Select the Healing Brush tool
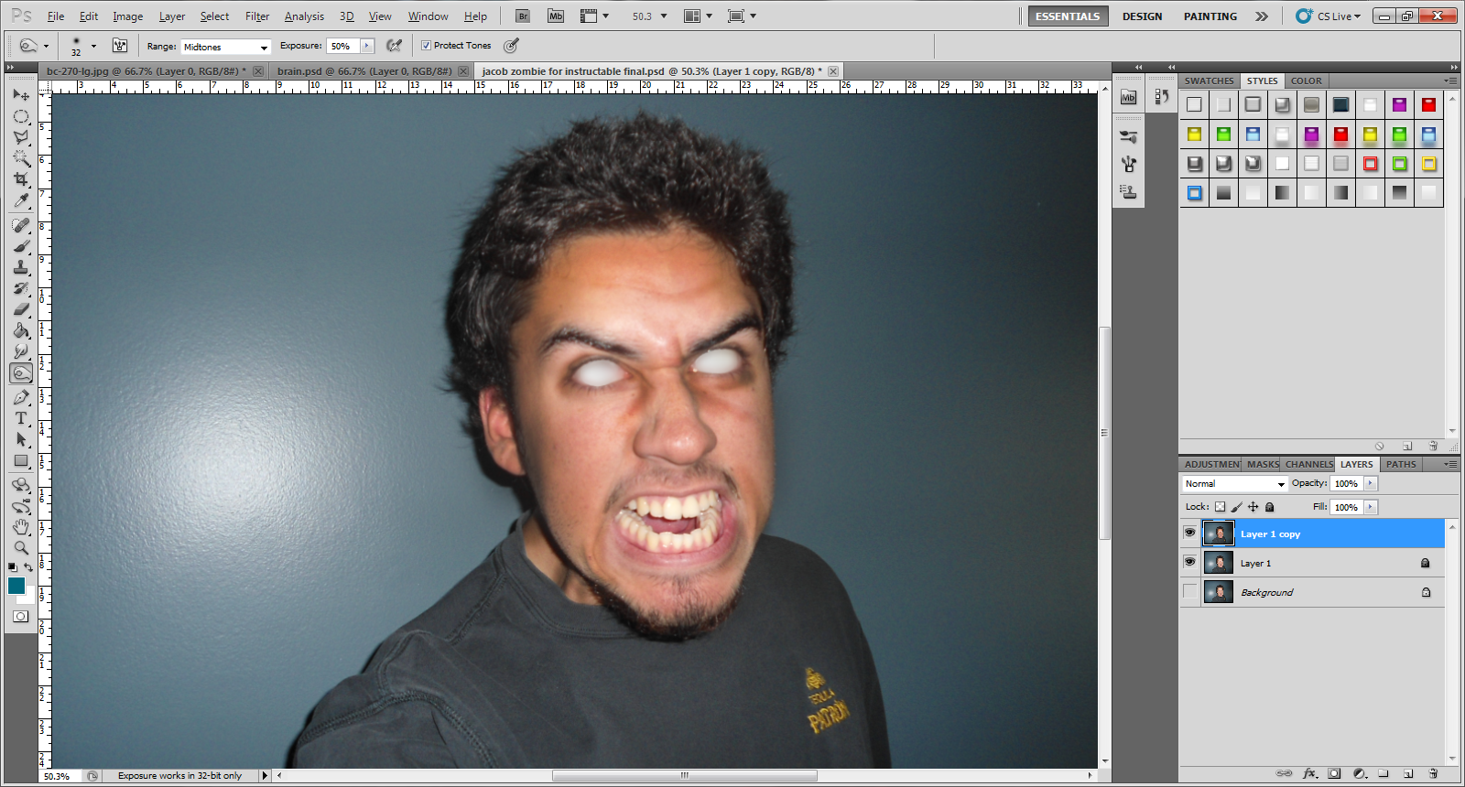This screenshot has height=787, width=1465. [x=21, y=225]
